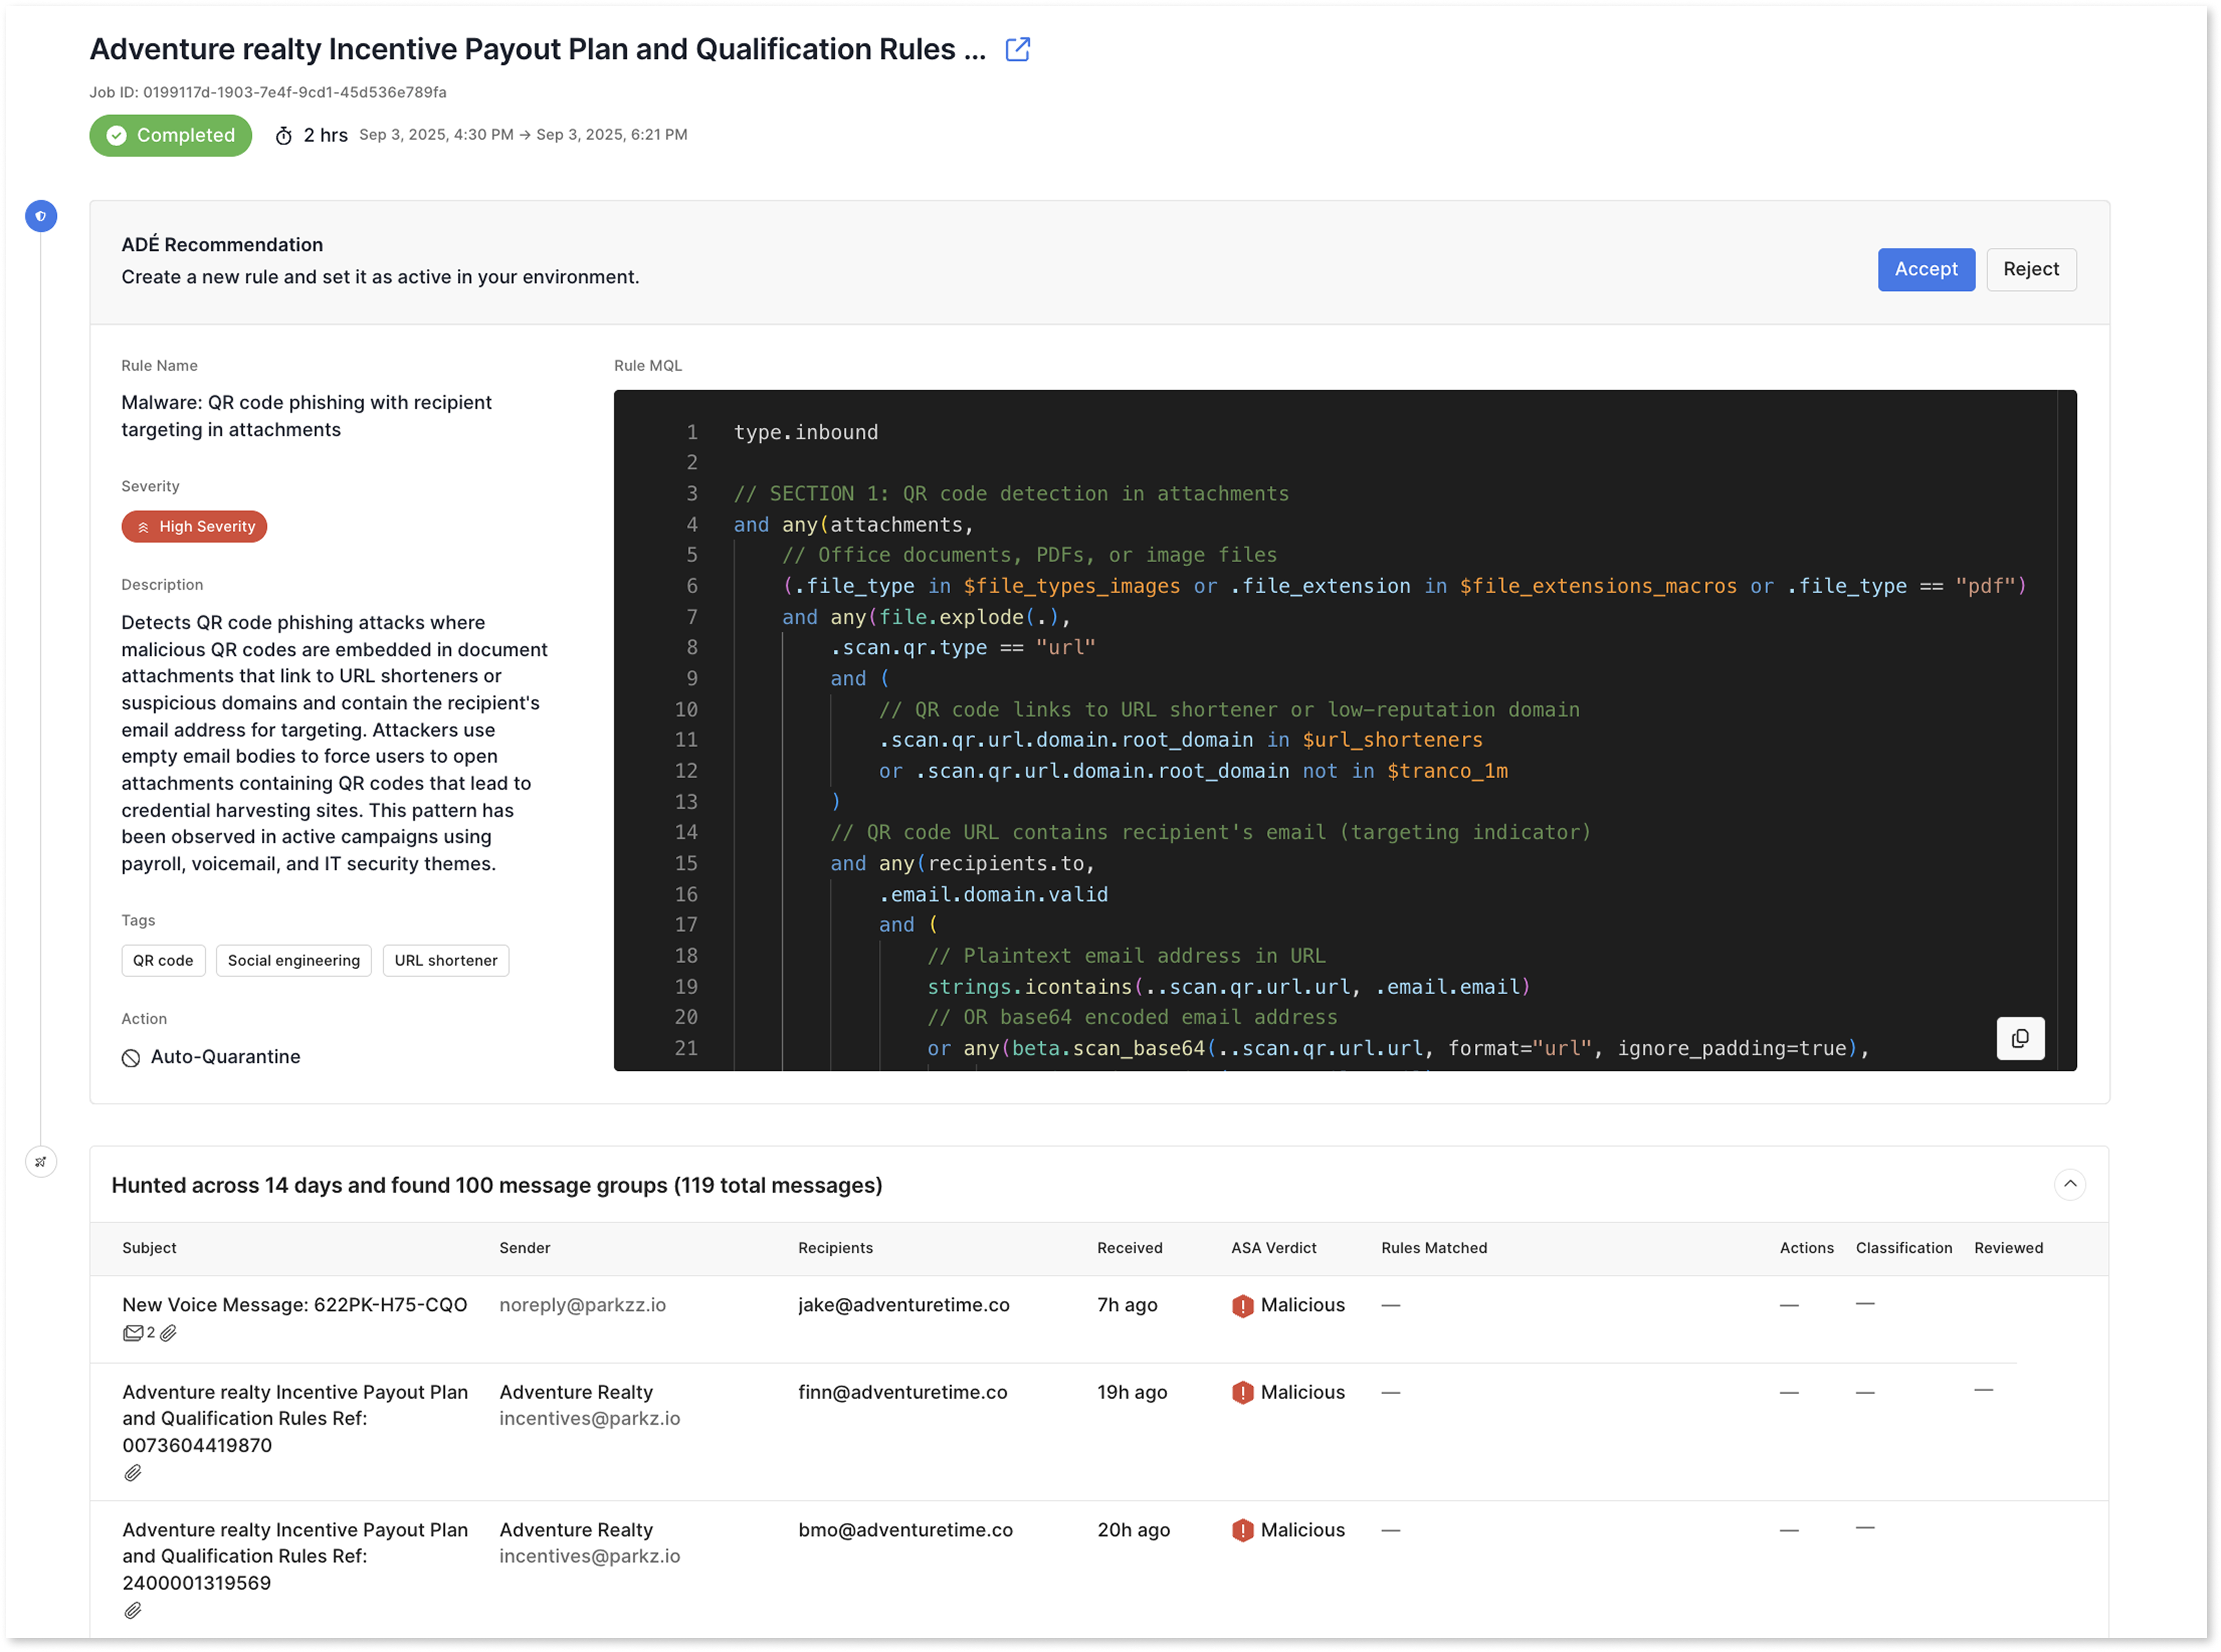The width and height of the screenshot is (2221, 1652).
Task: Accept the ADÉ recommendation
Action: [1925, 270]
